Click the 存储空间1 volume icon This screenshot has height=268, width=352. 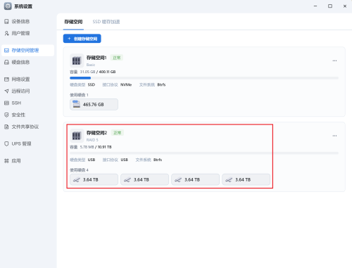(77, 60)
